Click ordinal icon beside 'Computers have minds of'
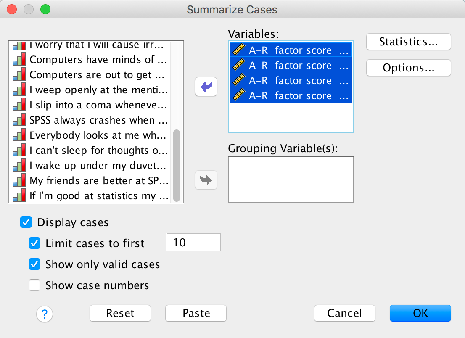The width and height of the screenshot is (465, 338). coord(19,60)
